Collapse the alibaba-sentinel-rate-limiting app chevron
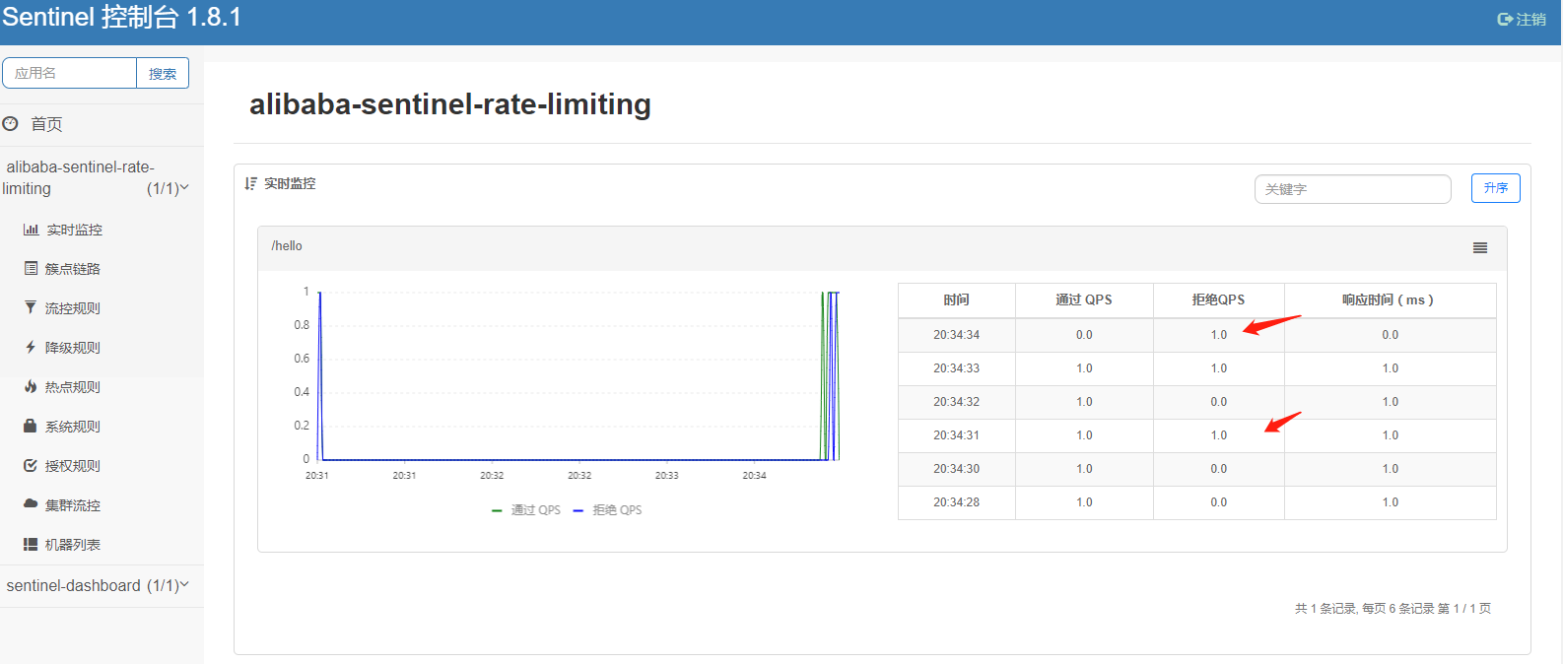 tap(184, 187)
